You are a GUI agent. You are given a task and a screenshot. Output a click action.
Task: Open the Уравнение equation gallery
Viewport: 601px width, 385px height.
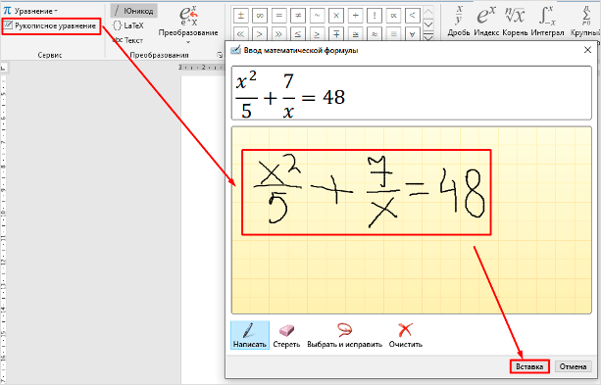29,11
